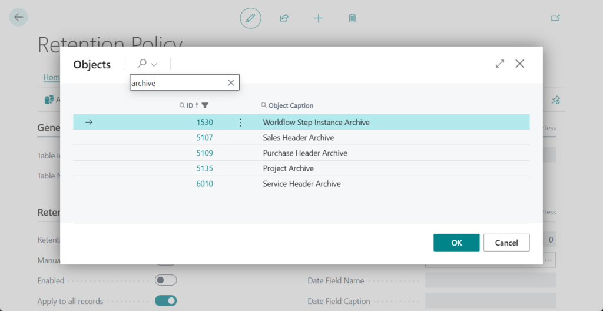Click the share icon in top bar
Image resolution: width=603 pixels, height=311 pixels.
pyautogui.click(x=284, y=18)
